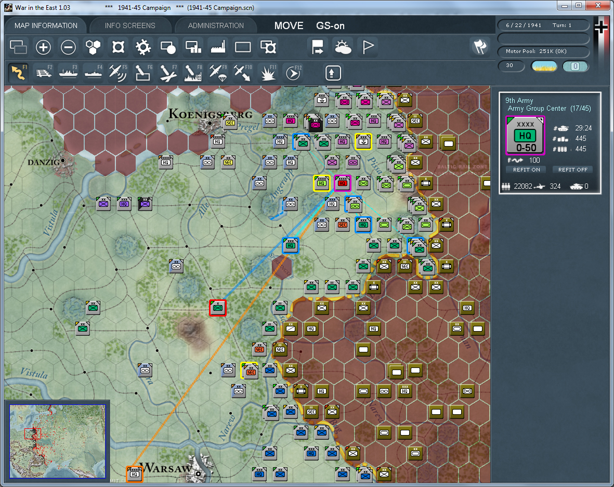Click the minimap overview in the lower left

(x=58, y=441)
